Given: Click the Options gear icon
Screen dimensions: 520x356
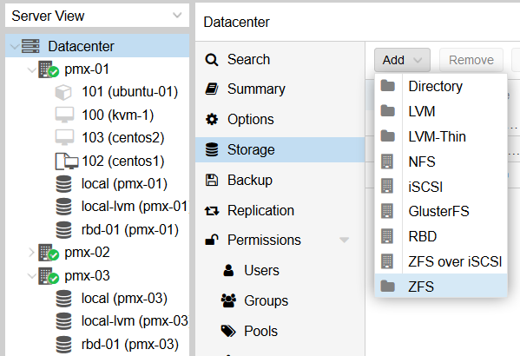Looking at the screenshot, I should [x=212, y=119].
